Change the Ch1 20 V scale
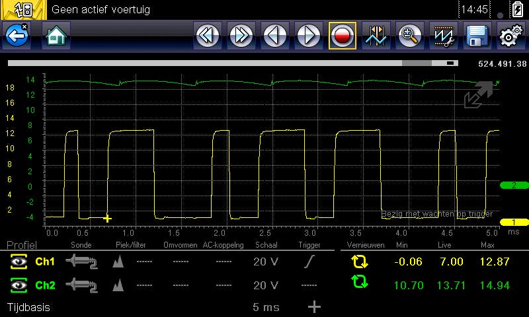The image size is (529, 317). [264, 262]
